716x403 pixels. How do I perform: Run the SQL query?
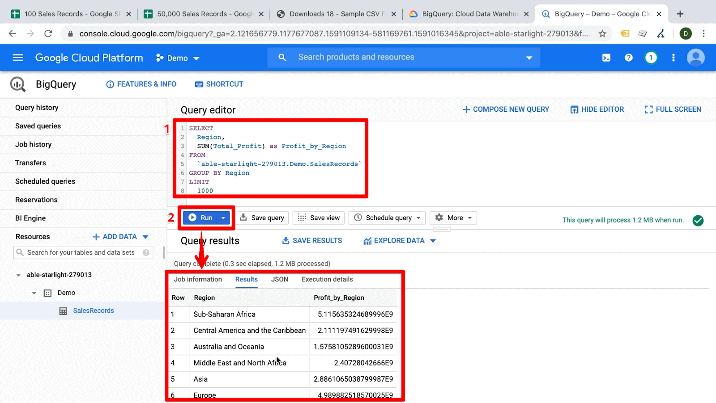[201, 218]
